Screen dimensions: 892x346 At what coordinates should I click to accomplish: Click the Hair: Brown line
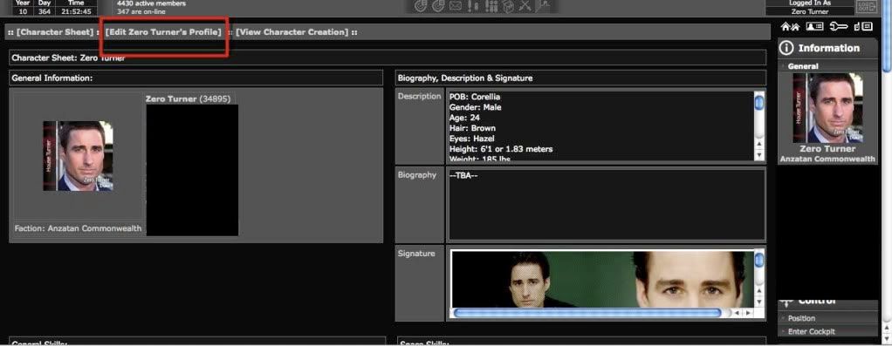[x=472, y=128]
